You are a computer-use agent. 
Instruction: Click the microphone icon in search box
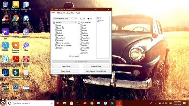pos(52,103)
